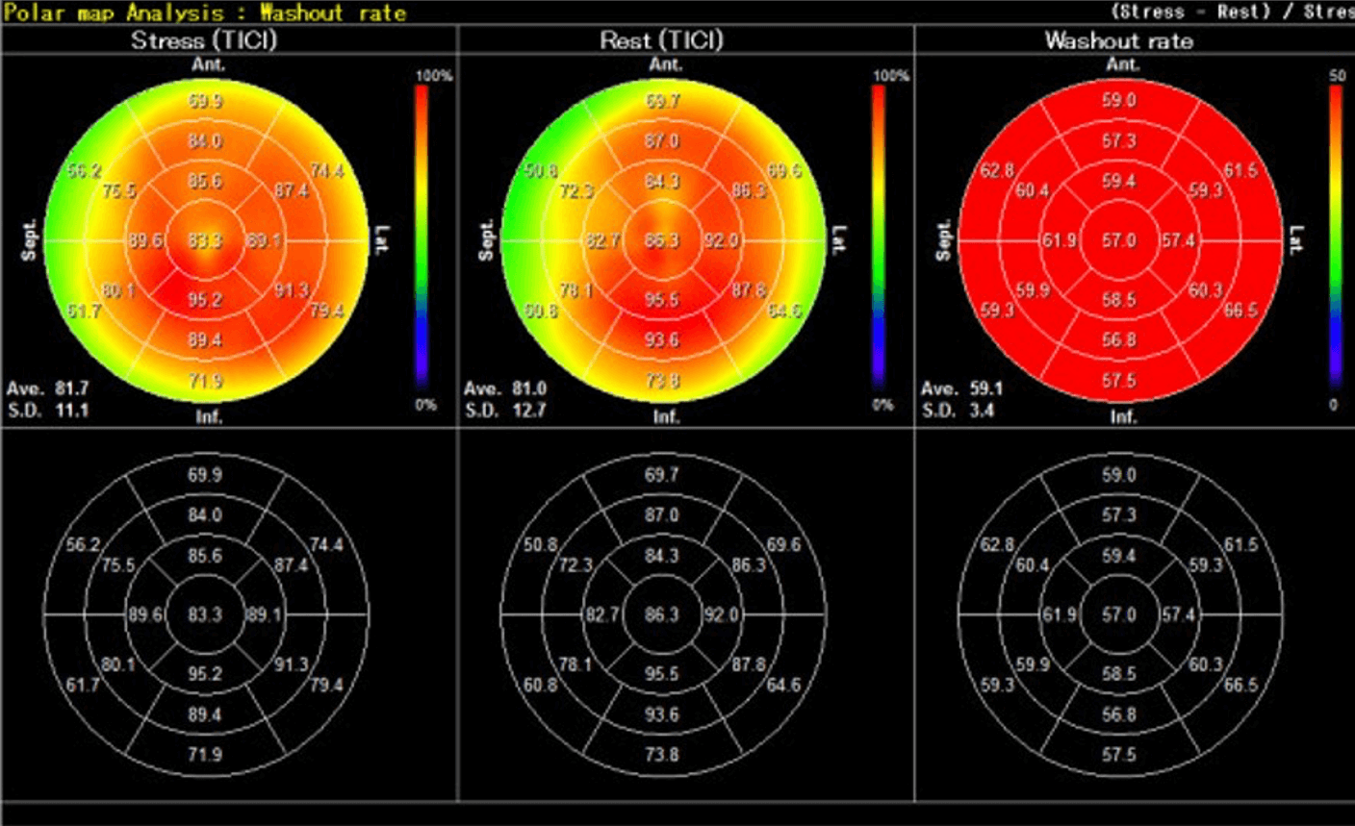This screenshot has height=826, width=1355.
Task: Select green septal segment 50.8 on colored Rest map
Action: tap(541, 171)
